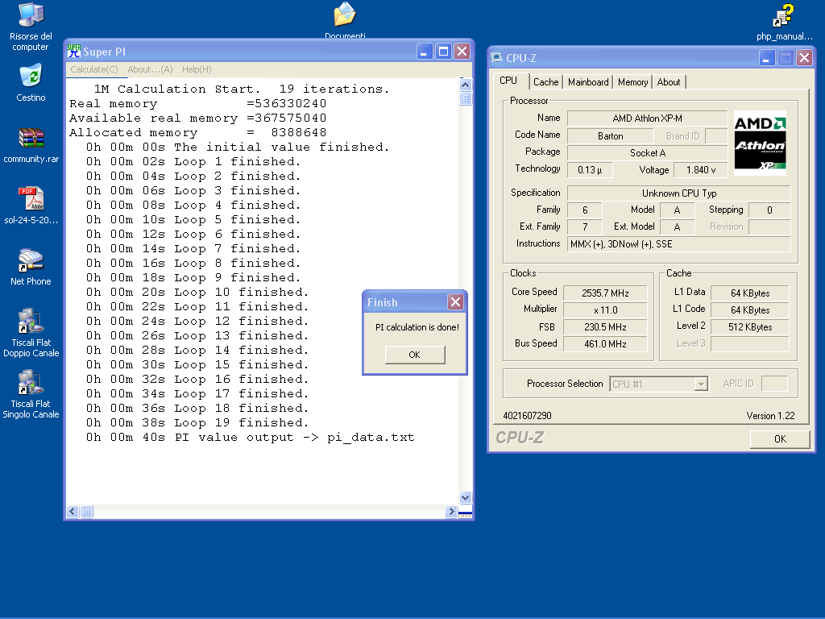The image size is (825, 619).
Task: Click the Ext. Family field showing 7
Action: click(x=585, y=226)
